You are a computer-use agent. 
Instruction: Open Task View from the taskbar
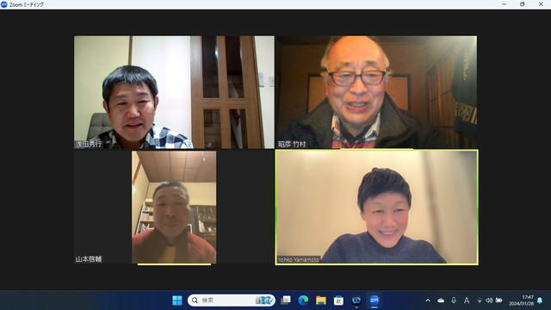point(286,301)
